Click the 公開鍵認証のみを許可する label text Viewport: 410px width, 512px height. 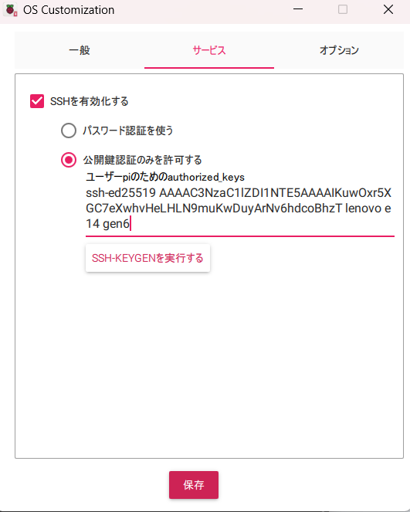(142, 160)
